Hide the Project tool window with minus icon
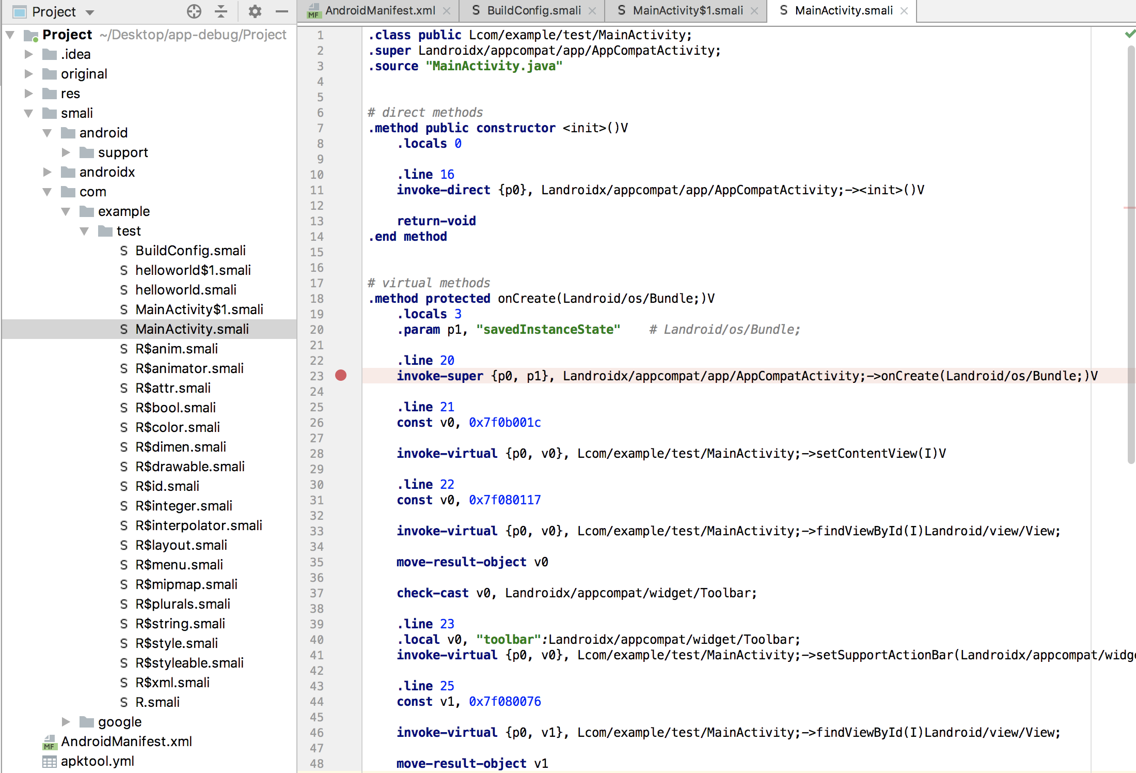 281,11
